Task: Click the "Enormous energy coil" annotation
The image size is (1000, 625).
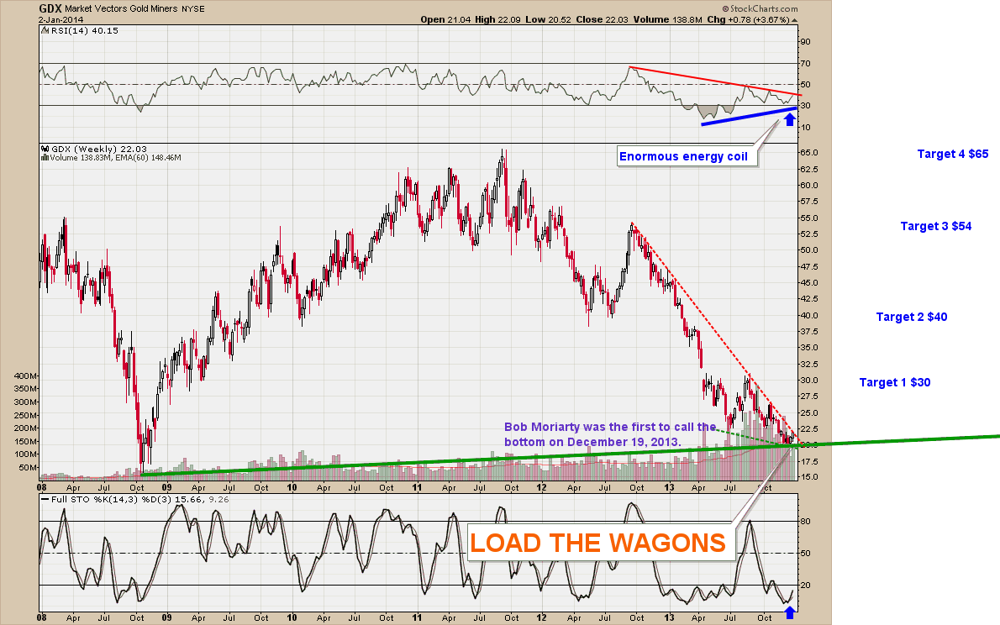Action: coord(683,156)
